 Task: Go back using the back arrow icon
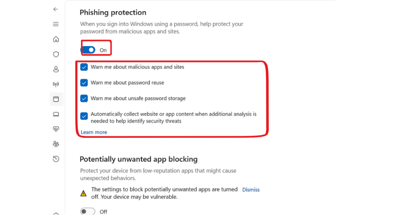coord(55,9)
